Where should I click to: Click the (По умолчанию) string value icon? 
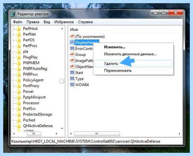pos(72,36)
